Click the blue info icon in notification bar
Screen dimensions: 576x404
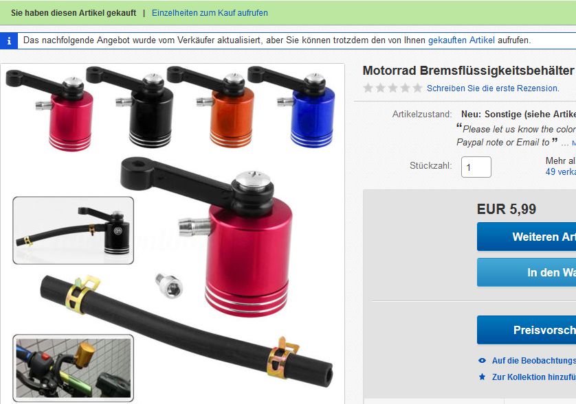coord(9,40)
